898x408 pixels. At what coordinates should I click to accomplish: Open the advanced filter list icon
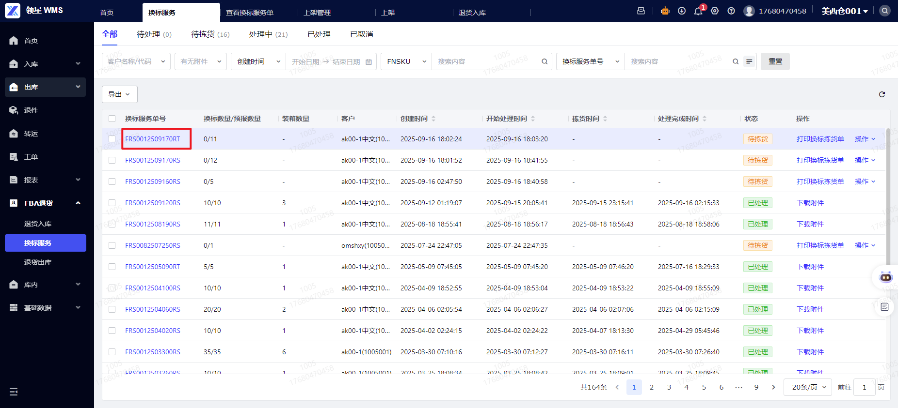[749, 61]
